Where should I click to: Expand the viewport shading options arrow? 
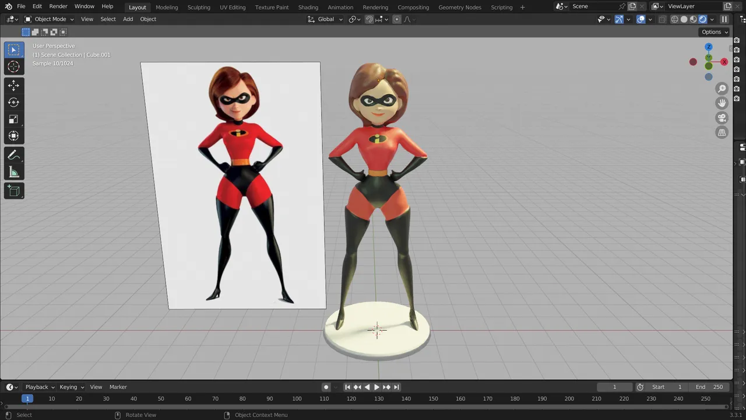point(712,19)
